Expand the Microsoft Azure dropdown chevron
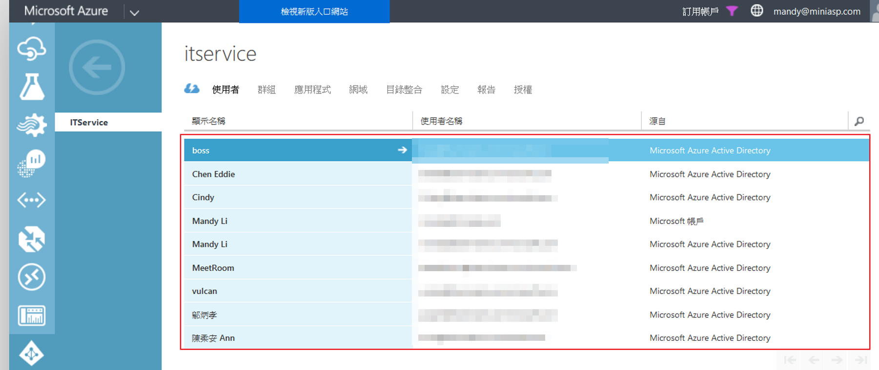Image resolution: width=879 pixels, height=370 pixels. (135, 12)
